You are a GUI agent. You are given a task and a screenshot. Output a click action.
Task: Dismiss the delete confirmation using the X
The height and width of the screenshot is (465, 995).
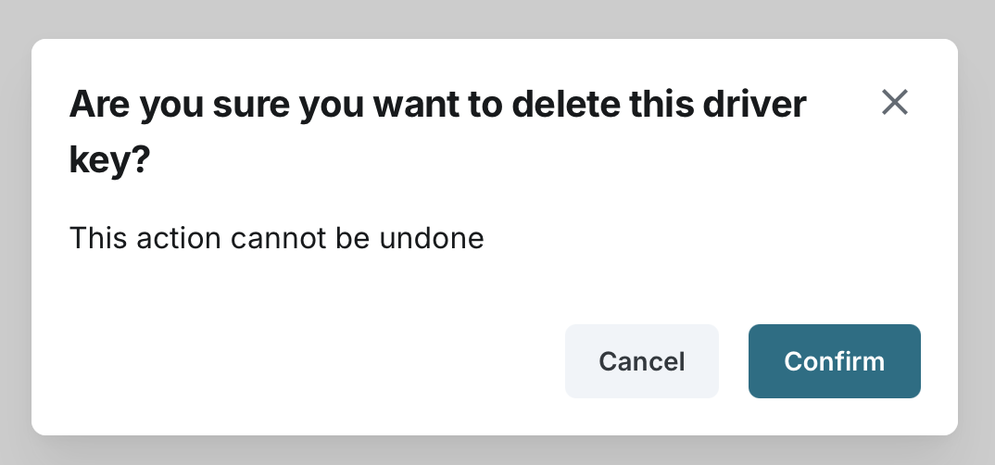(x=894, y=102)
